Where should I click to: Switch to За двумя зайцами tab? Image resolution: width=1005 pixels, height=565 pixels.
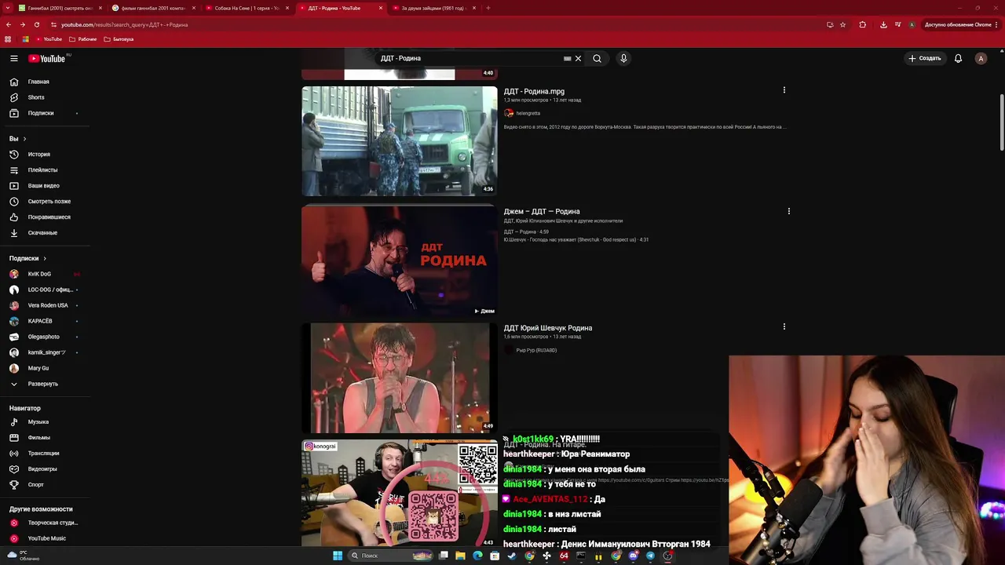point(433,8)
